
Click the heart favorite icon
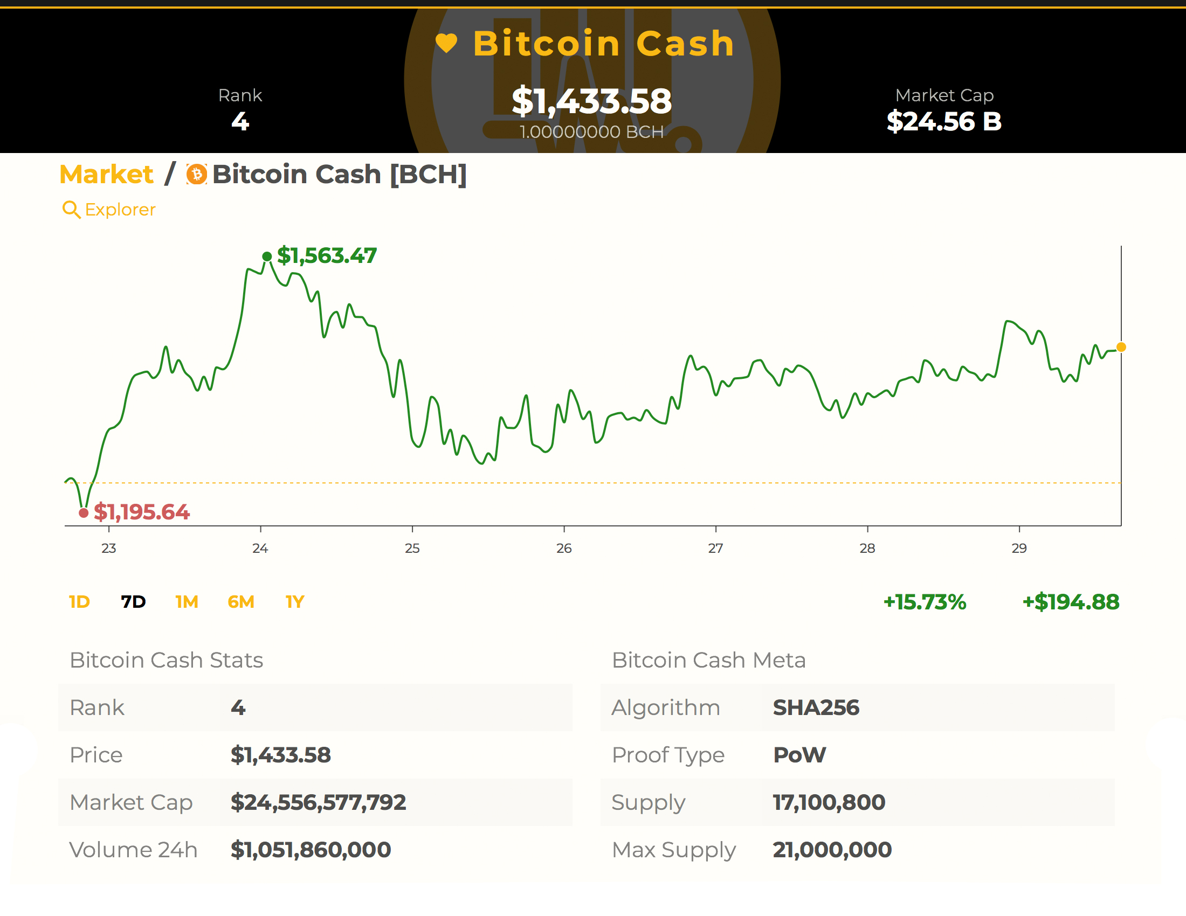pyautogui.click(x=446, y=44)
